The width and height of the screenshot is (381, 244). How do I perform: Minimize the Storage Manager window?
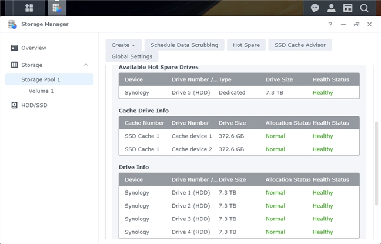(343, 24)
